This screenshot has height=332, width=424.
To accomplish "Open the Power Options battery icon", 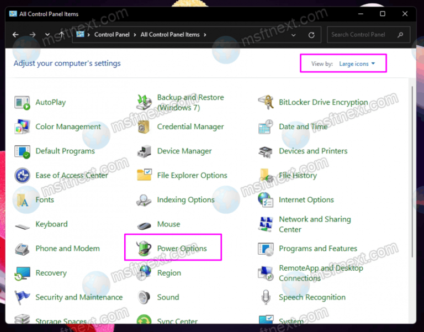I will pyautogui.click(x=144, y=249).
